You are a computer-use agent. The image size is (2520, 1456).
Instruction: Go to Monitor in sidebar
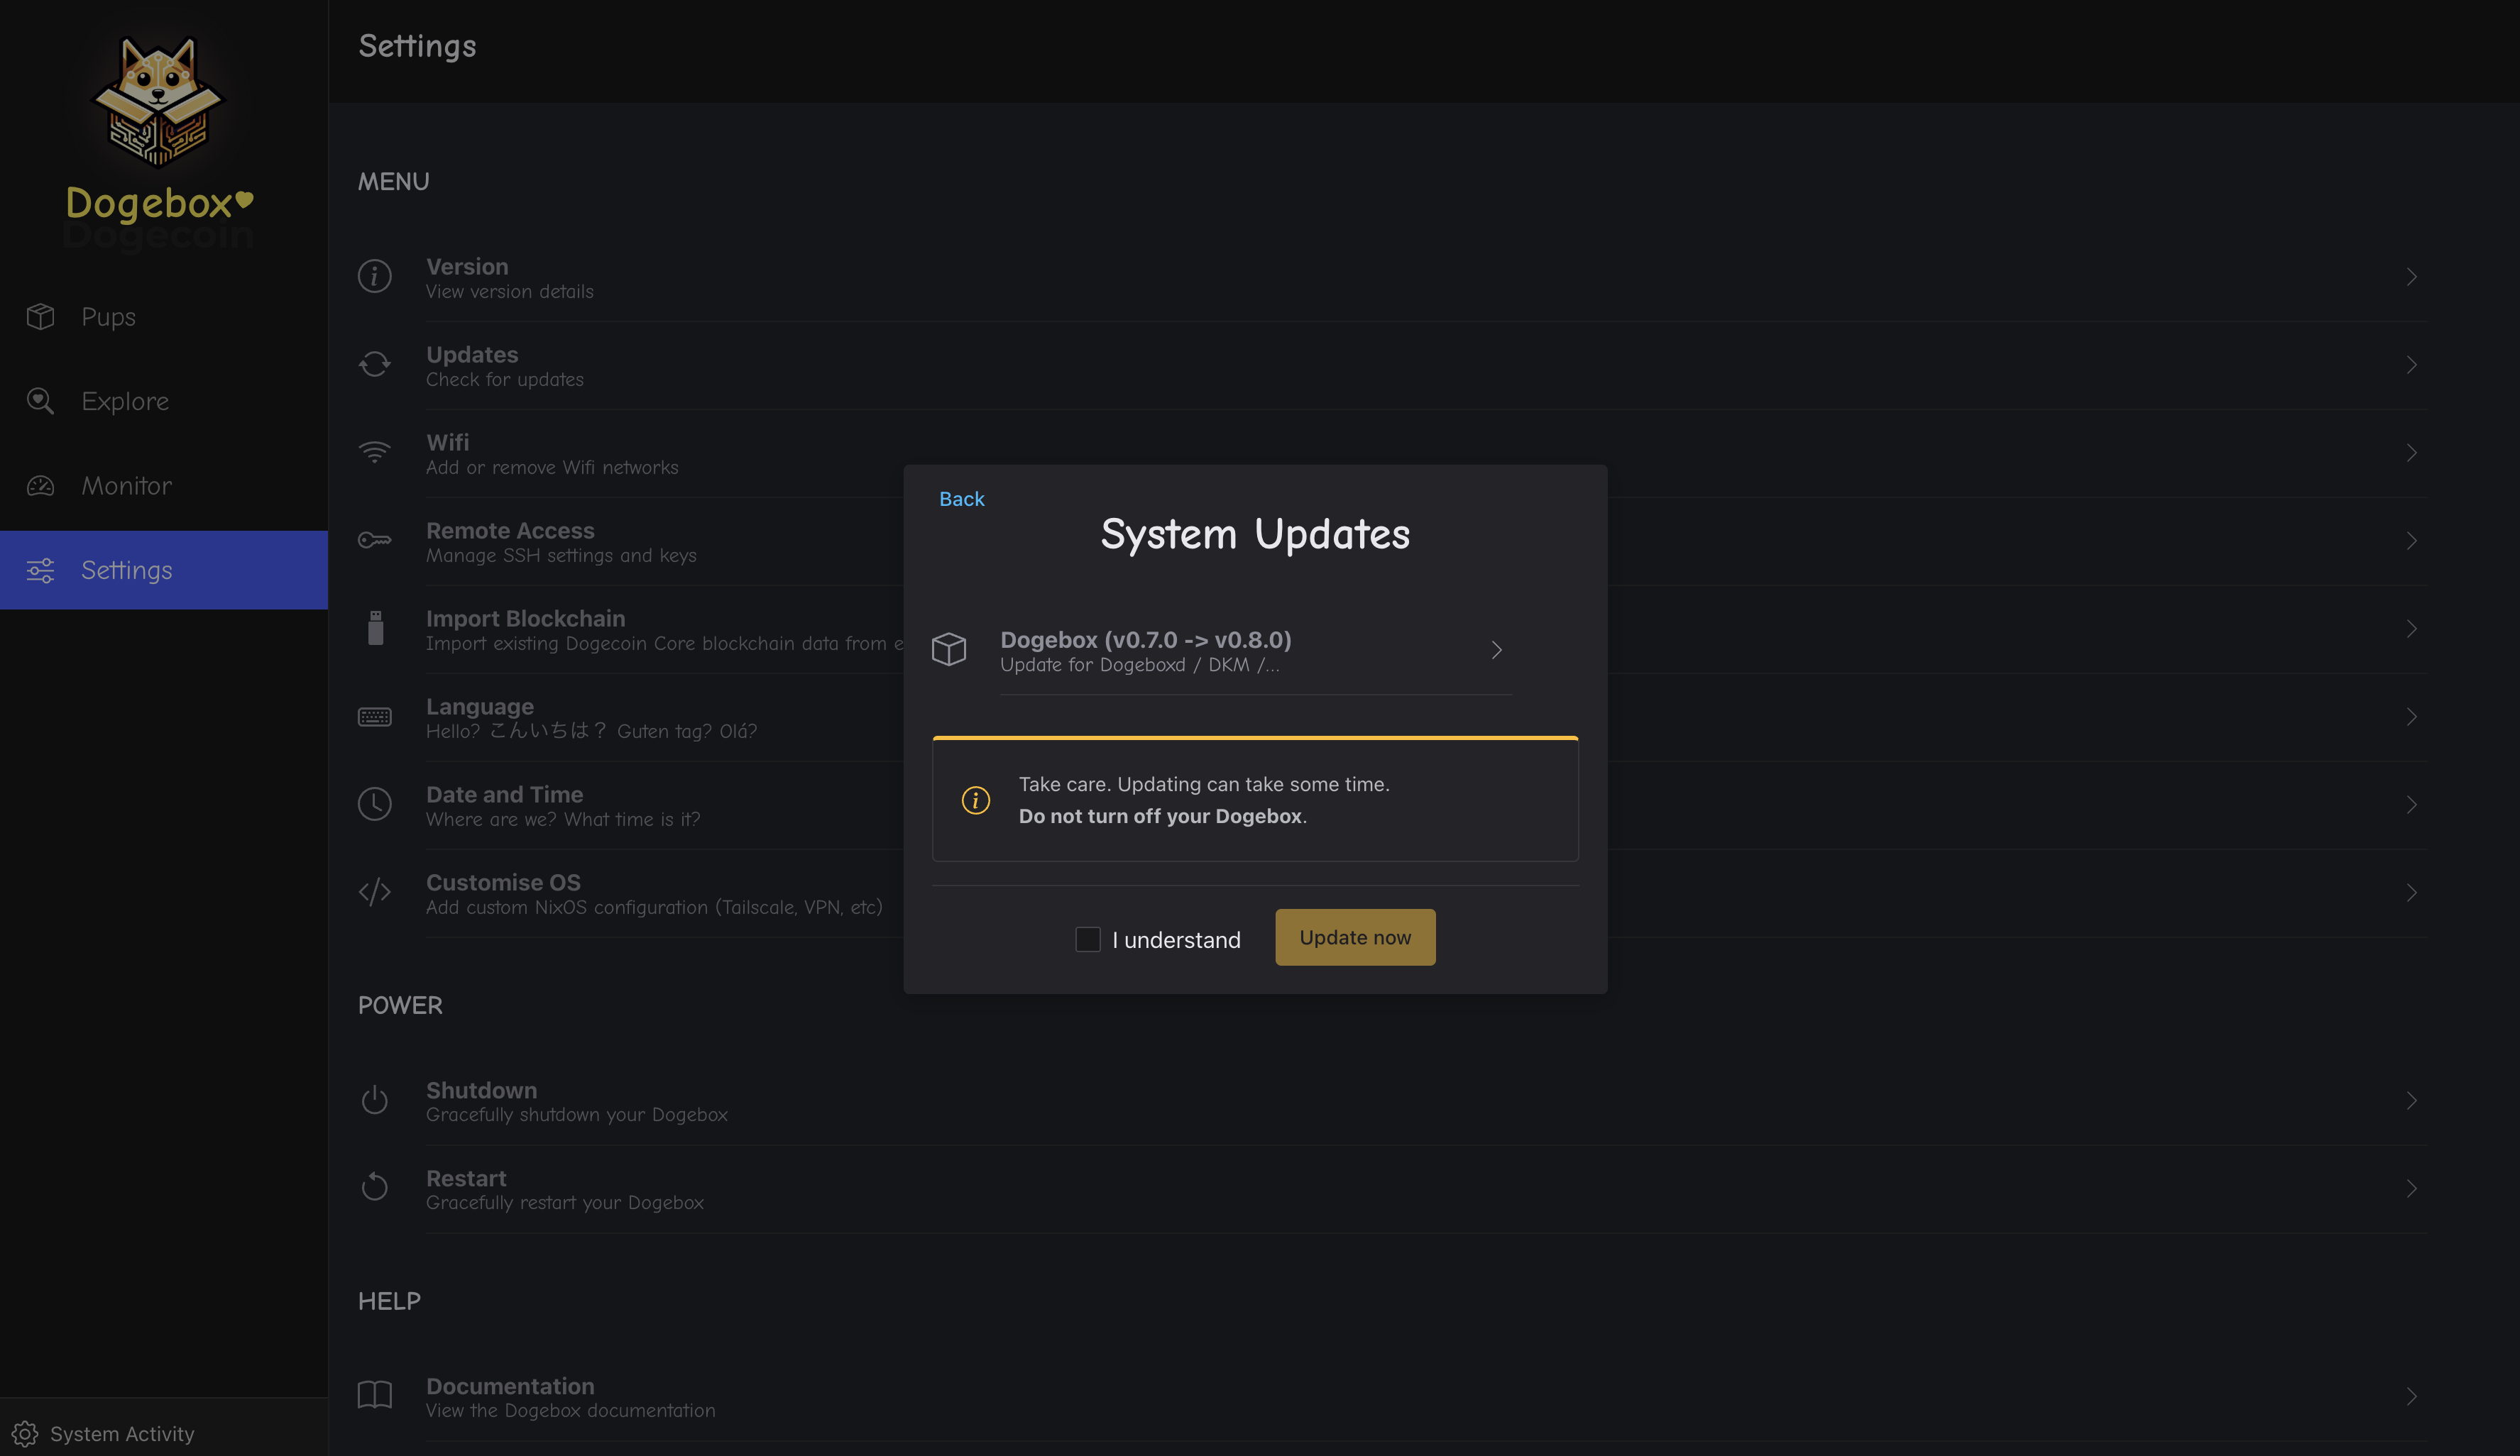coord(126,485)
